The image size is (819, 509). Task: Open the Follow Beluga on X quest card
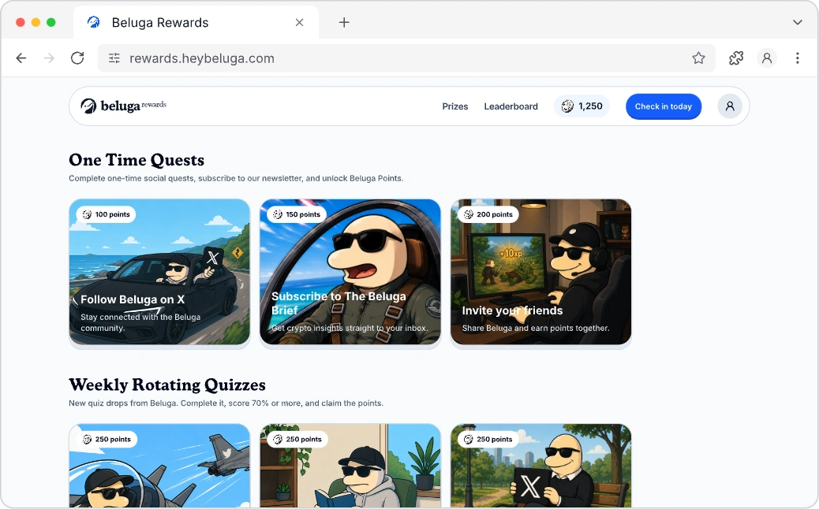tap(159, 272)
